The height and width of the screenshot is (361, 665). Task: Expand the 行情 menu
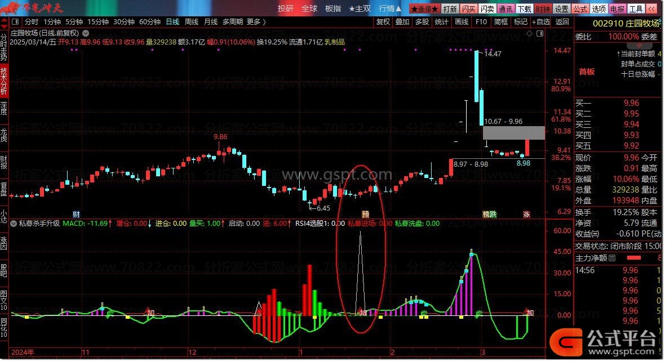[390, 8]
